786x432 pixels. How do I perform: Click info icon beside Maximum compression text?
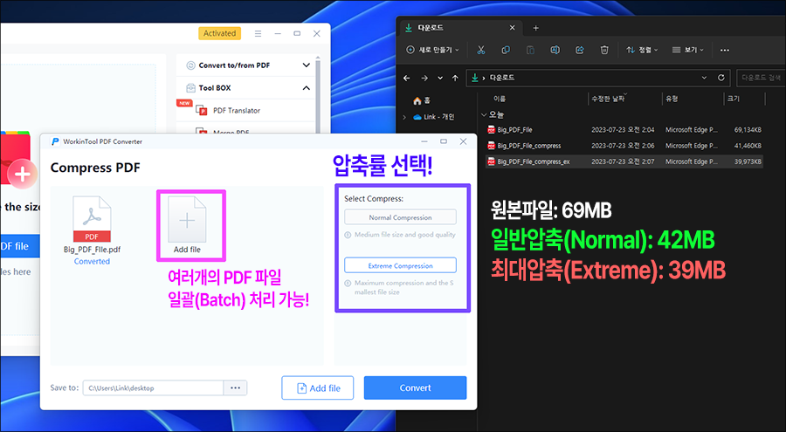point(348,283)
